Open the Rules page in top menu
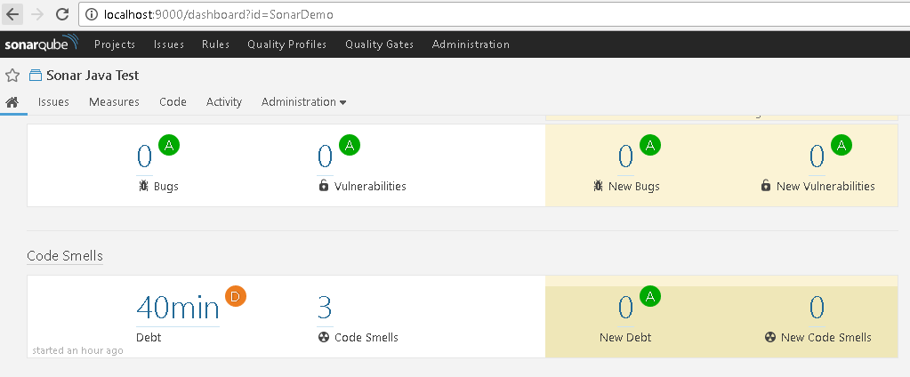Image resolution: width=910 pixels, height=377 pixels. click(x=215, y=44)
